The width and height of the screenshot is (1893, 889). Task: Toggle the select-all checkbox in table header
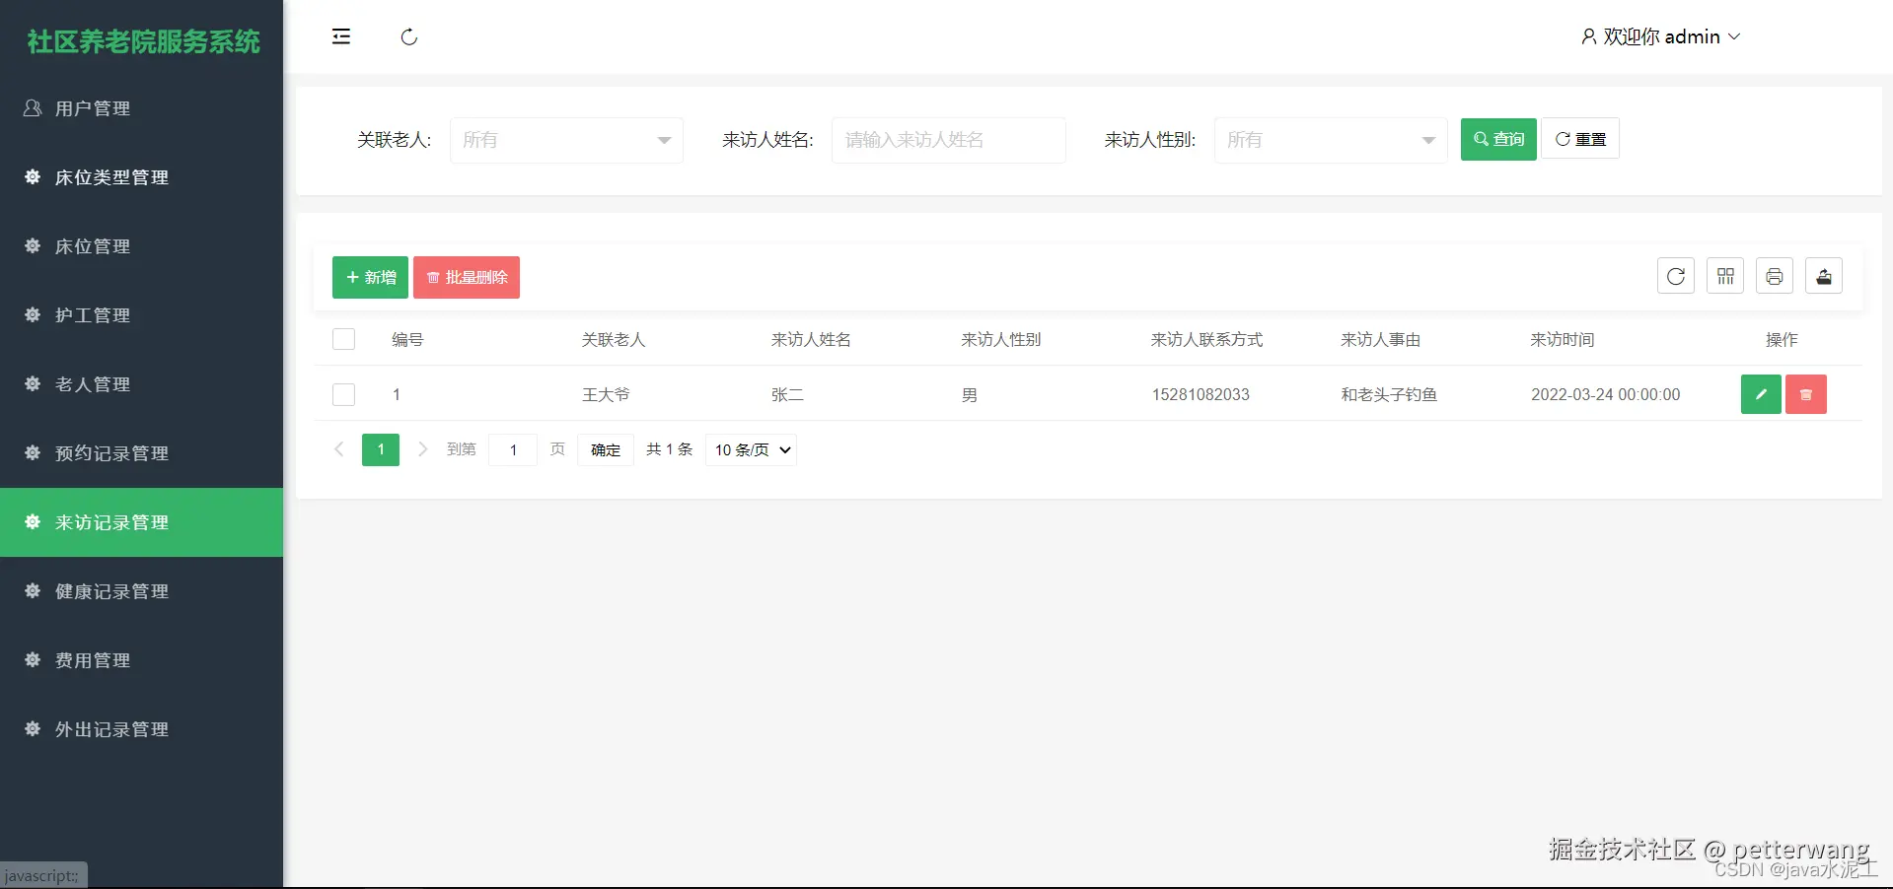click(x=344, y=339)
